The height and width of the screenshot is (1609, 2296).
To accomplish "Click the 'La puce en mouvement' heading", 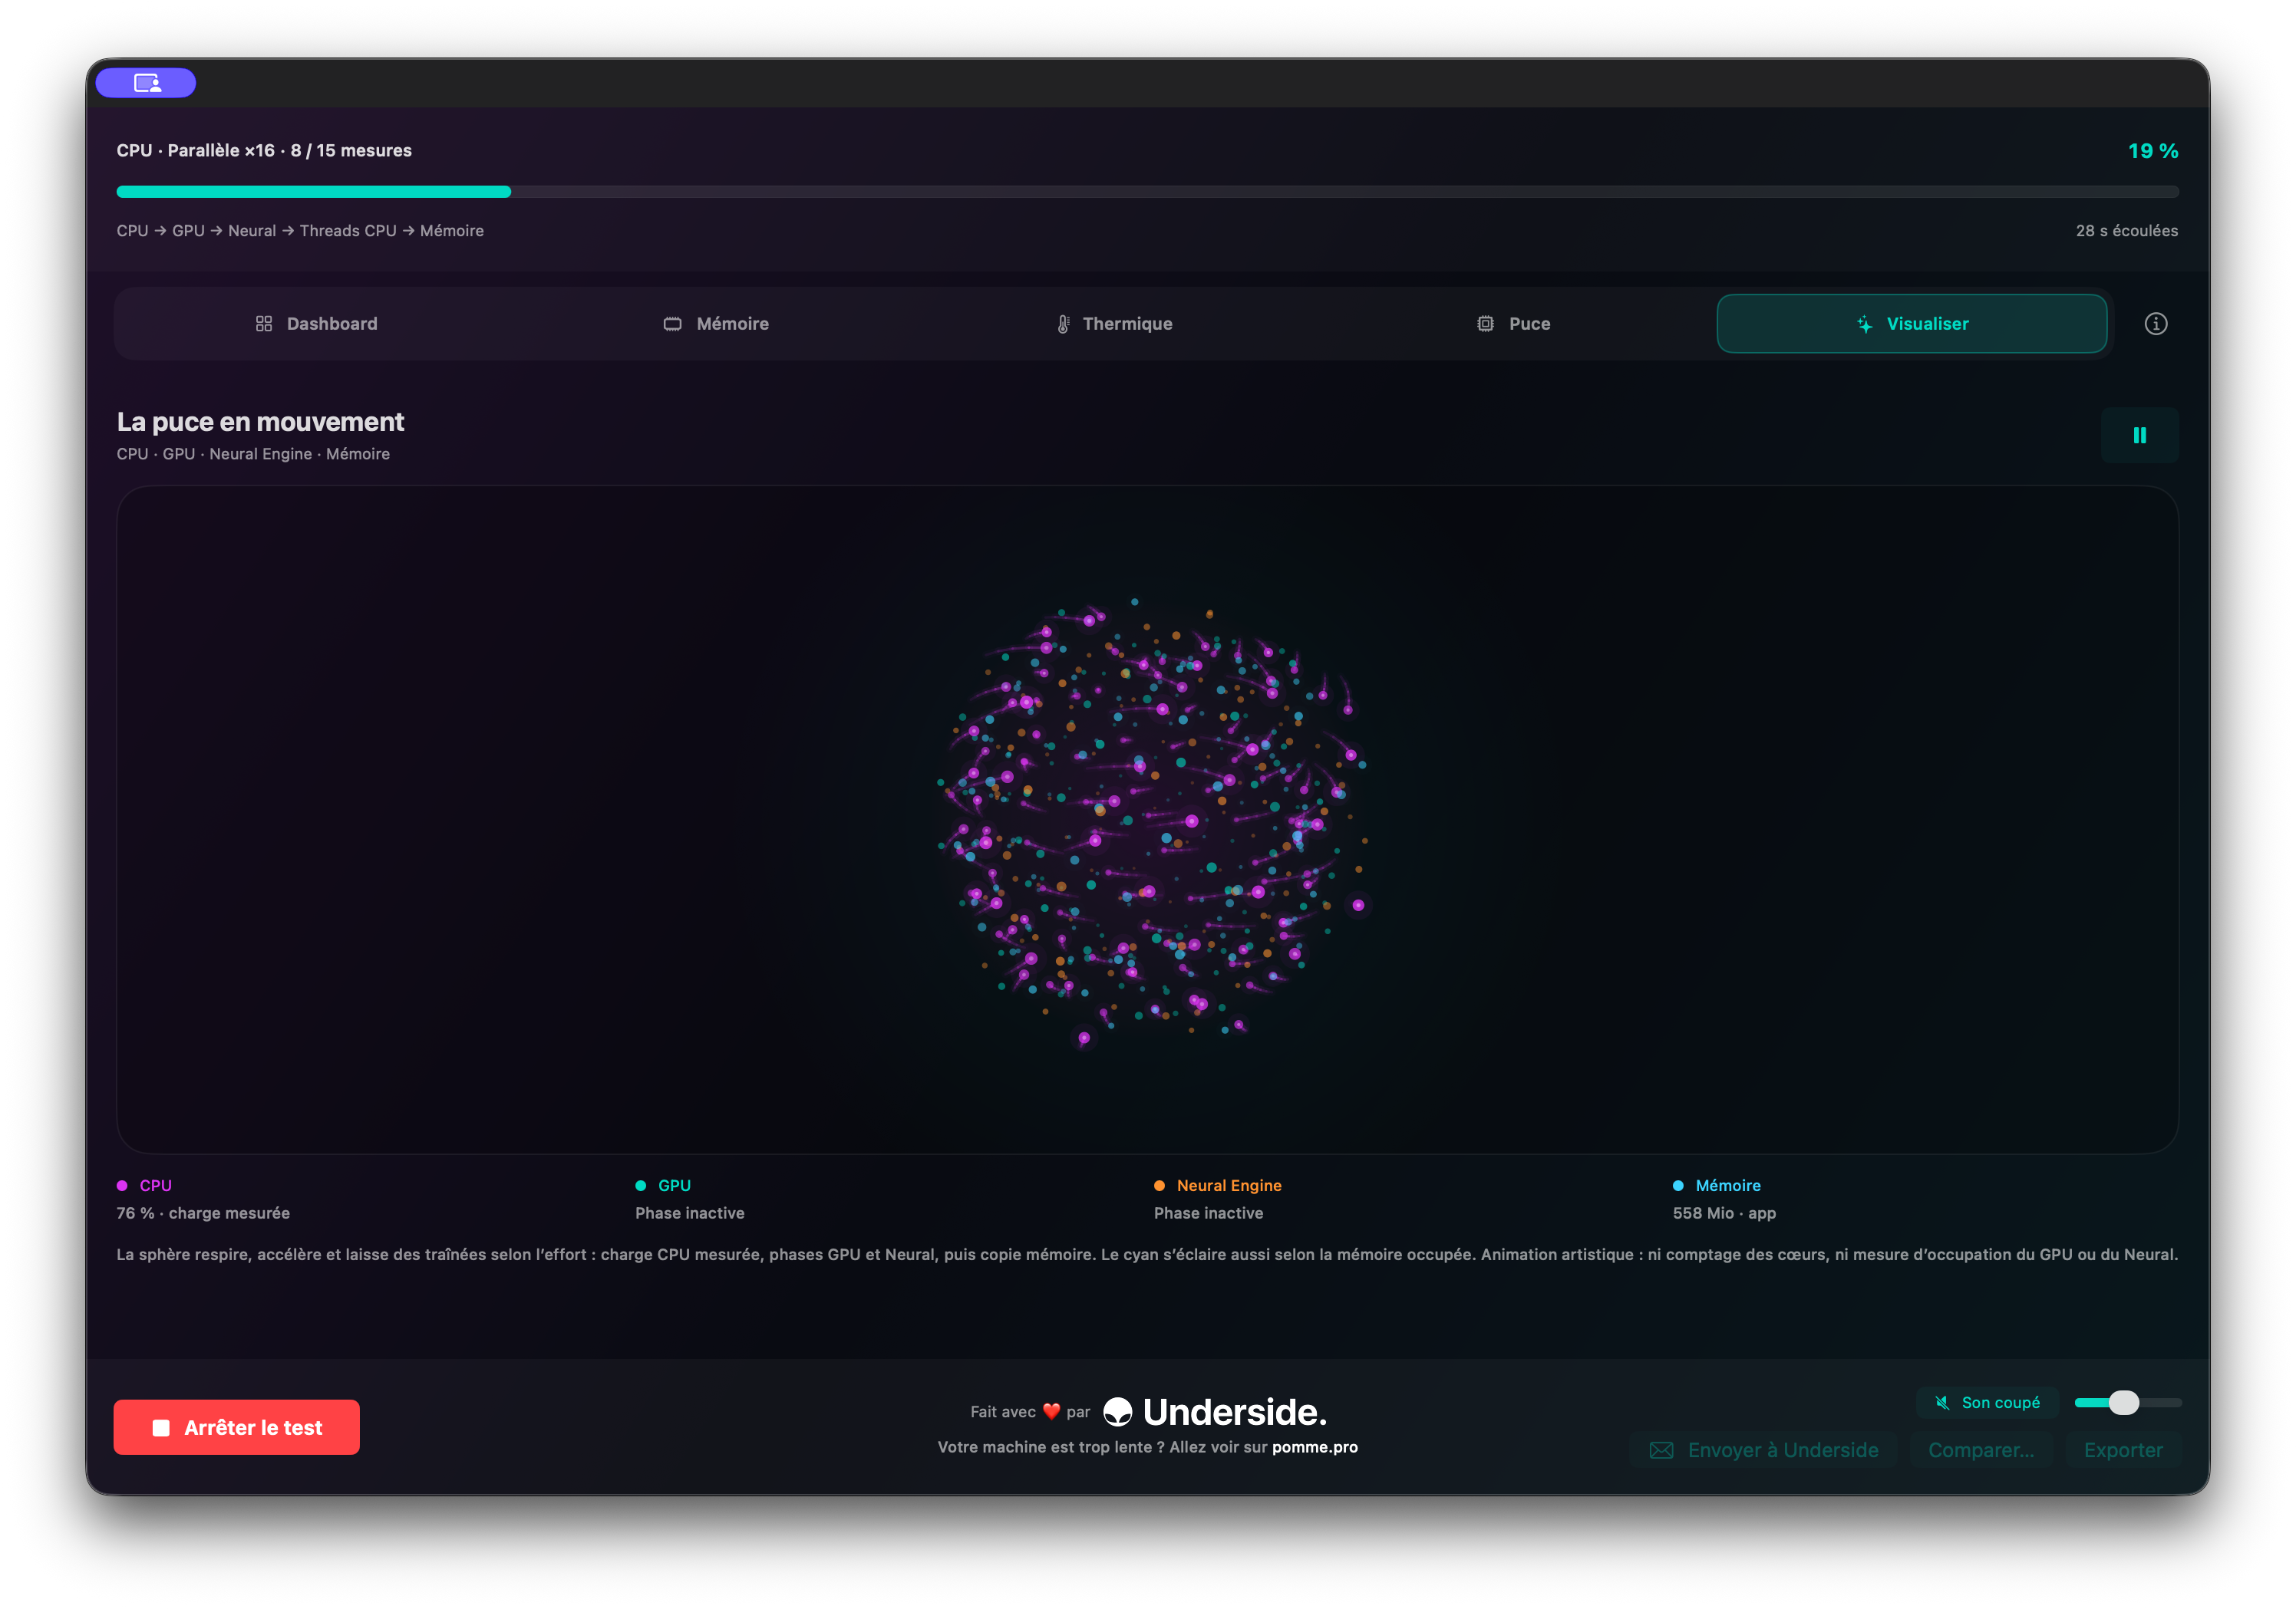I will click(x=260, y=422).
